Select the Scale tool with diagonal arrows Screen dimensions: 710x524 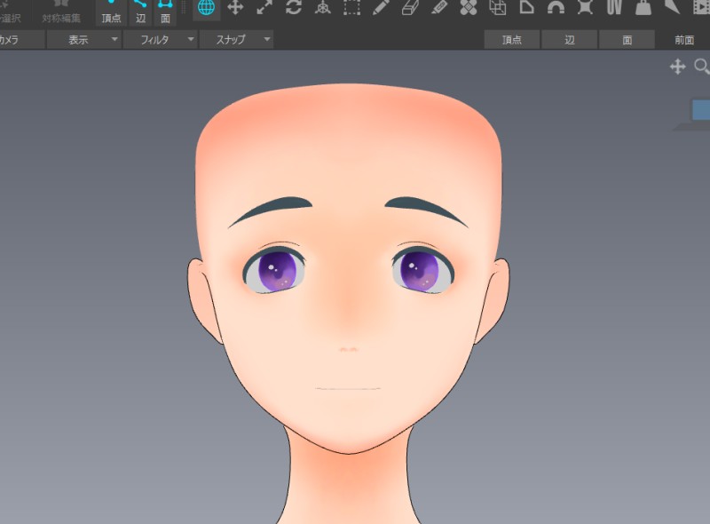point(264,7)
